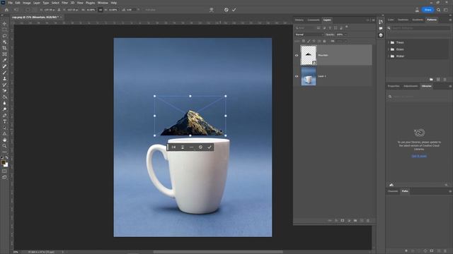453x254 pixels.
Task: Toggle warp mode in options bar
Action: coord(212,10)
